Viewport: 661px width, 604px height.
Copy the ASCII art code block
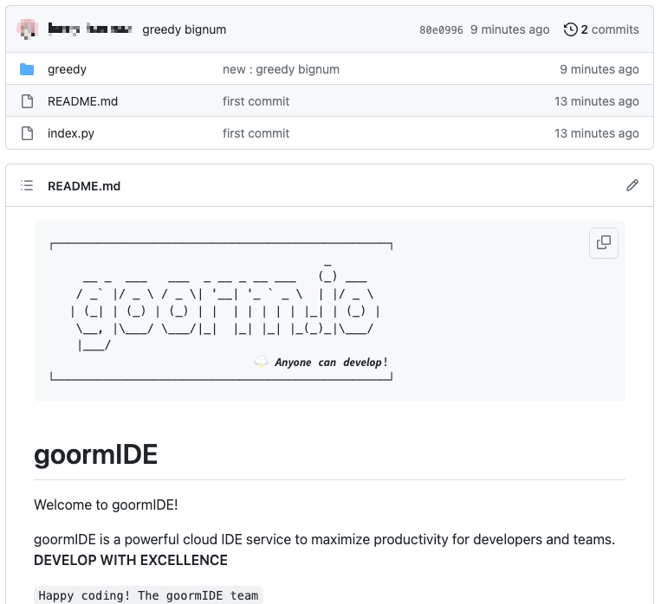[x=604, y=243]
